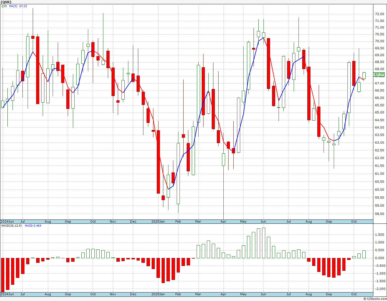The width and height of the screenshot is (387, 301).
Task: Click the tallest green MACD bar near June
Action: pyautogui.click(x=264, y=243)
